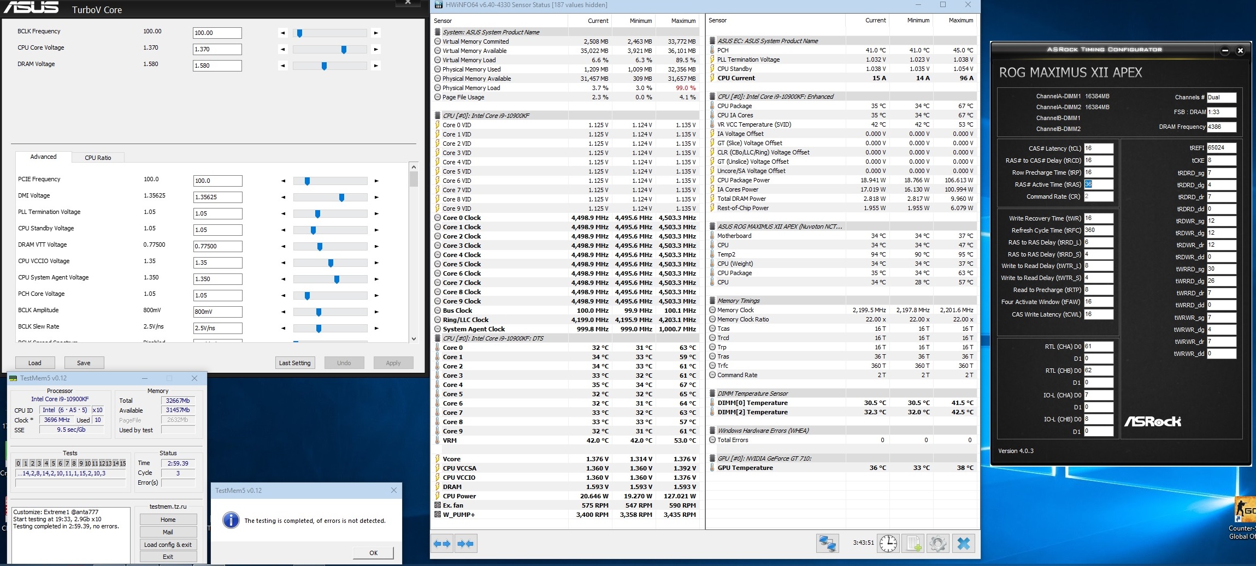Screen dimensions: 1256x566
Task: Increase DRAM Voltage with right arrow
Action: pos(376,66)
